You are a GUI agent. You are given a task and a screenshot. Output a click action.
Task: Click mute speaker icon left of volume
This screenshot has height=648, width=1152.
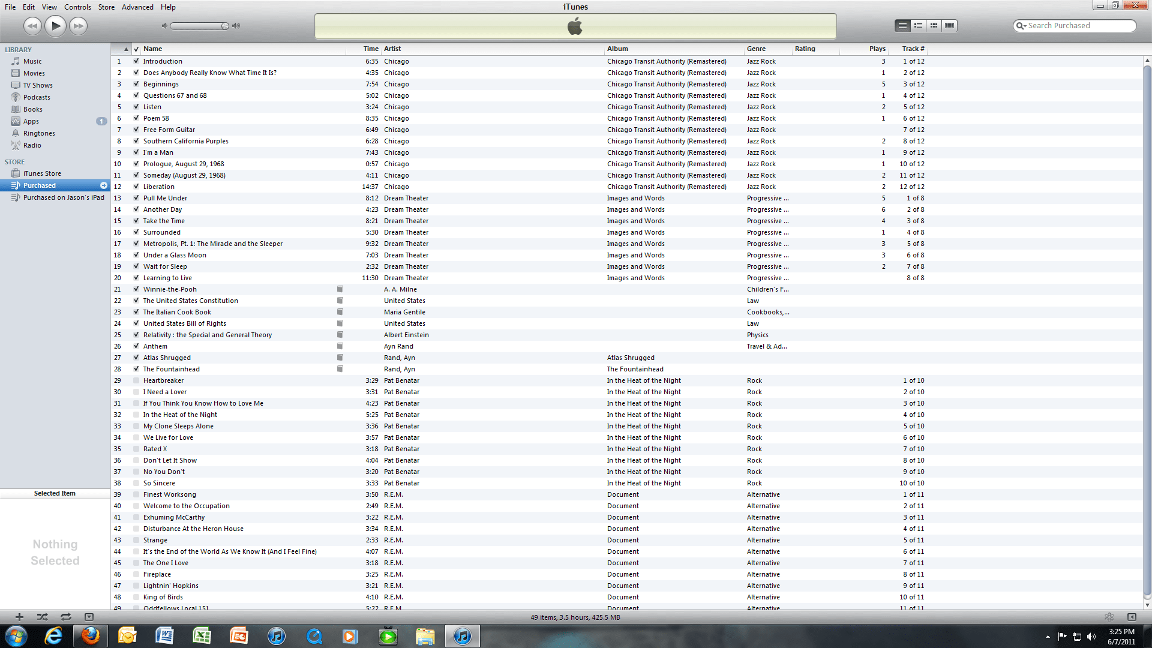(164, 26)
